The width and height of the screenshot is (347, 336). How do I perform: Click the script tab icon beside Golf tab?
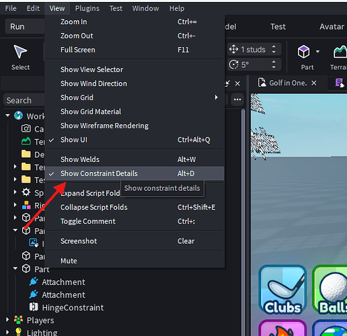340,83
